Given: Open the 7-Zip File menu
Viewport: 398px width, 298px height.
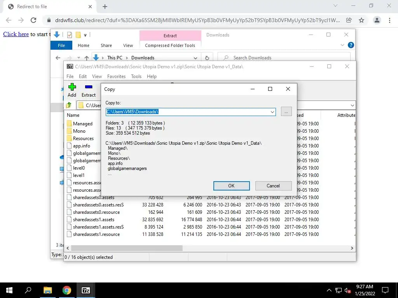Looking at the screenshot, I should click(70, 76).
